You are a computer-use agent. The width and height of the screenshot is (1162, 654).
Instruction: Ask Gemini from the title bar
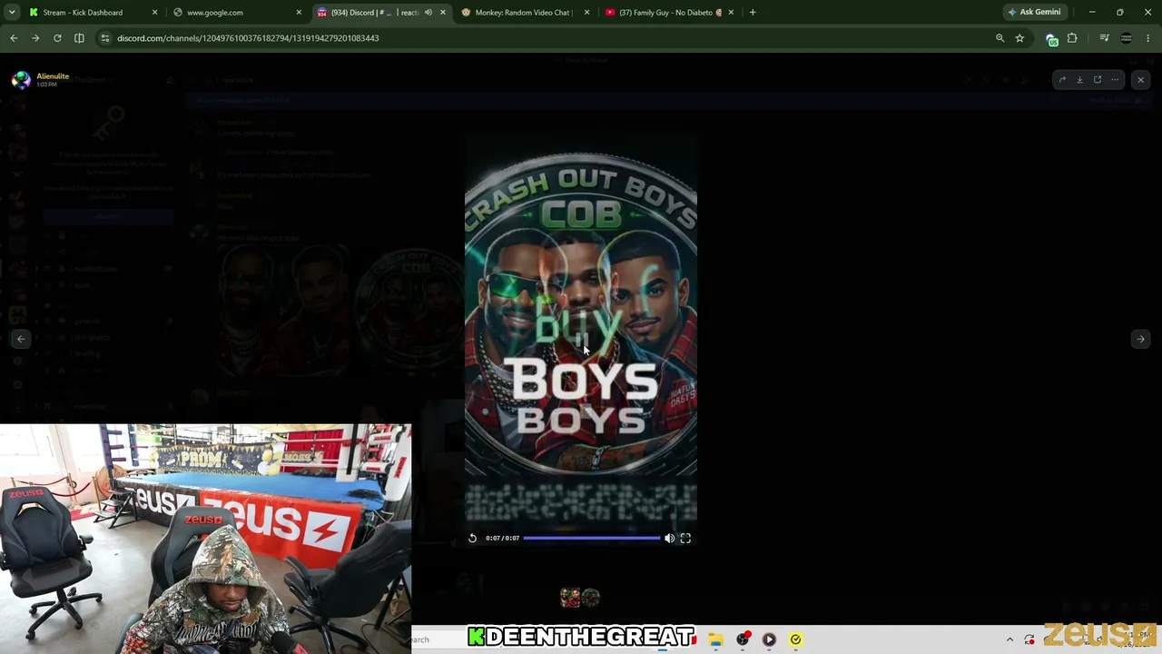point(1034,13)
